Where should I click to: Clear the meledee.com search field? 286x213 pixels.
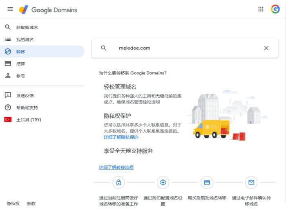[266, 48]
